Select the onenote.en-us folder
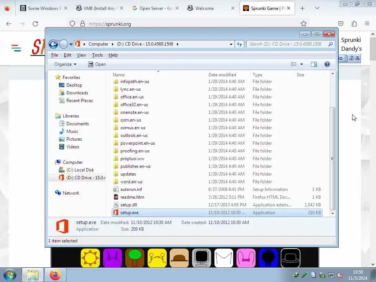 pos(217,112)
